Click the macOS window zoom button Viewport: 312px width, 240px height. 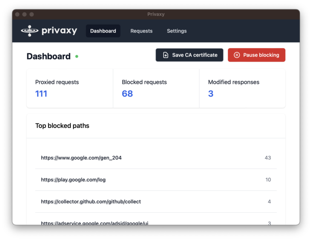[x=32, y=14]
